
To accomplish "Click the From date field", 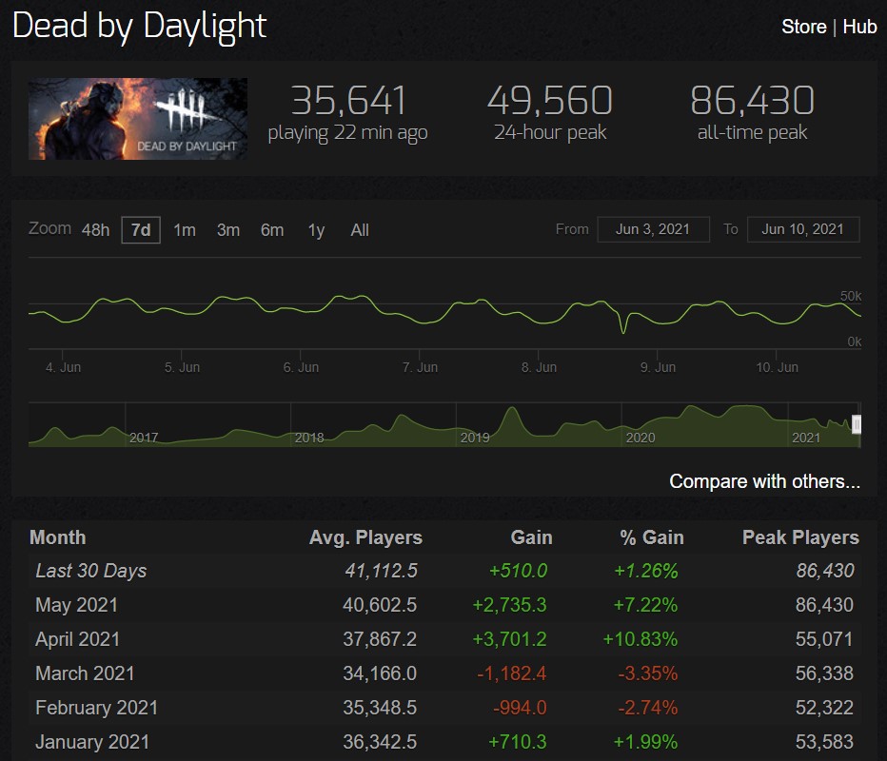I will tap(653, 229).
